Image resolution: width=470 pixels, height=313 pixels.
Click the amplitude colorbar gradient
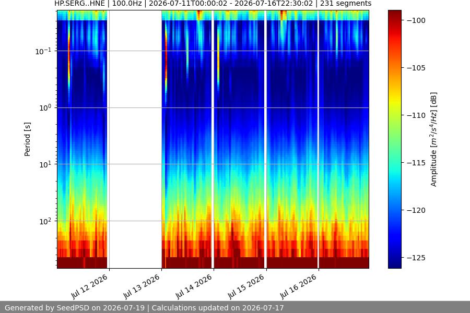[395, 139]
